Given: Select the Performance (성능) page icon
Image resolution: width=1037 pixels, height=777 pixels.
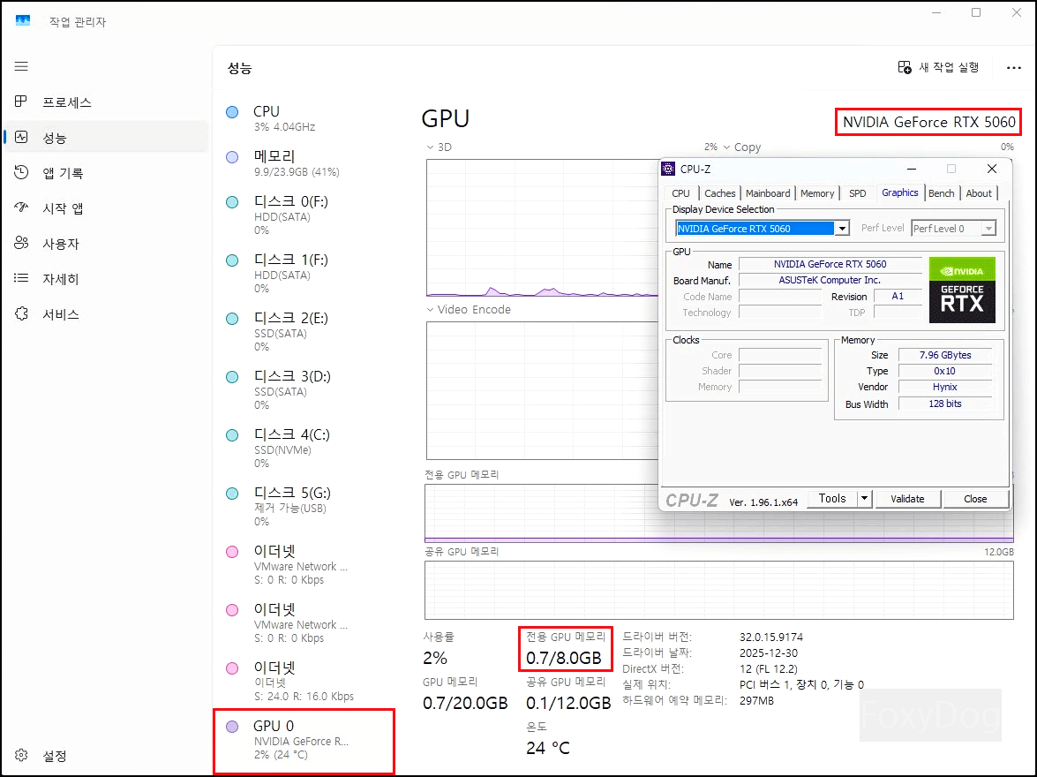Looking at the screenshot, I should pos(21,137).
